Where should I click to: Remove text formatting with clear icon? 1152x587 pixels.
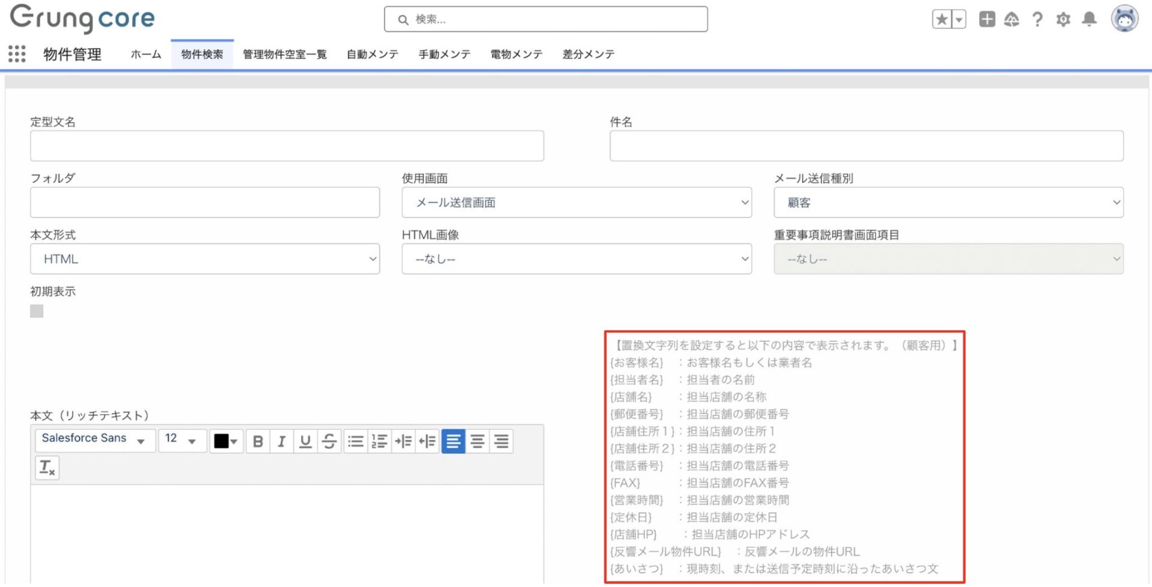point(47,468)
